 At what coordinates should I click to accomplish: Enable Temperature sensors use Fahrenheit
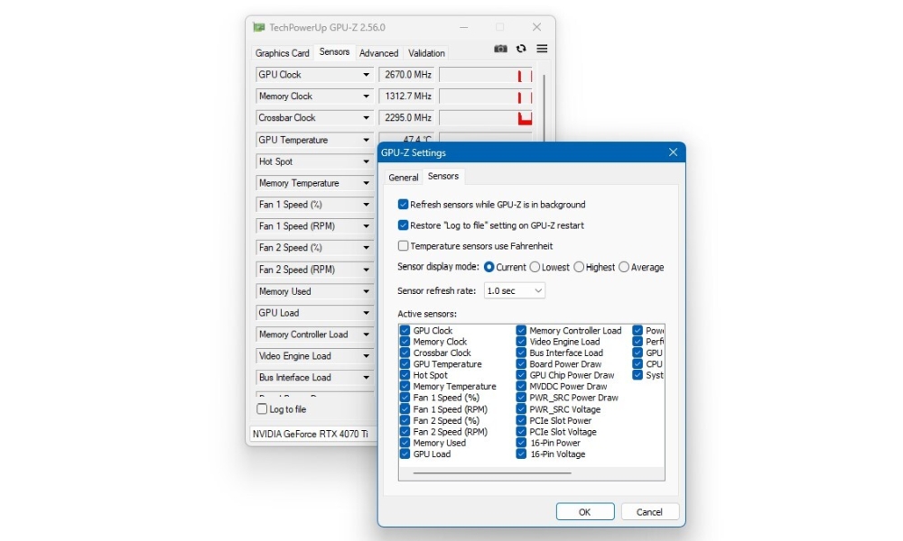tap(404, 245)
